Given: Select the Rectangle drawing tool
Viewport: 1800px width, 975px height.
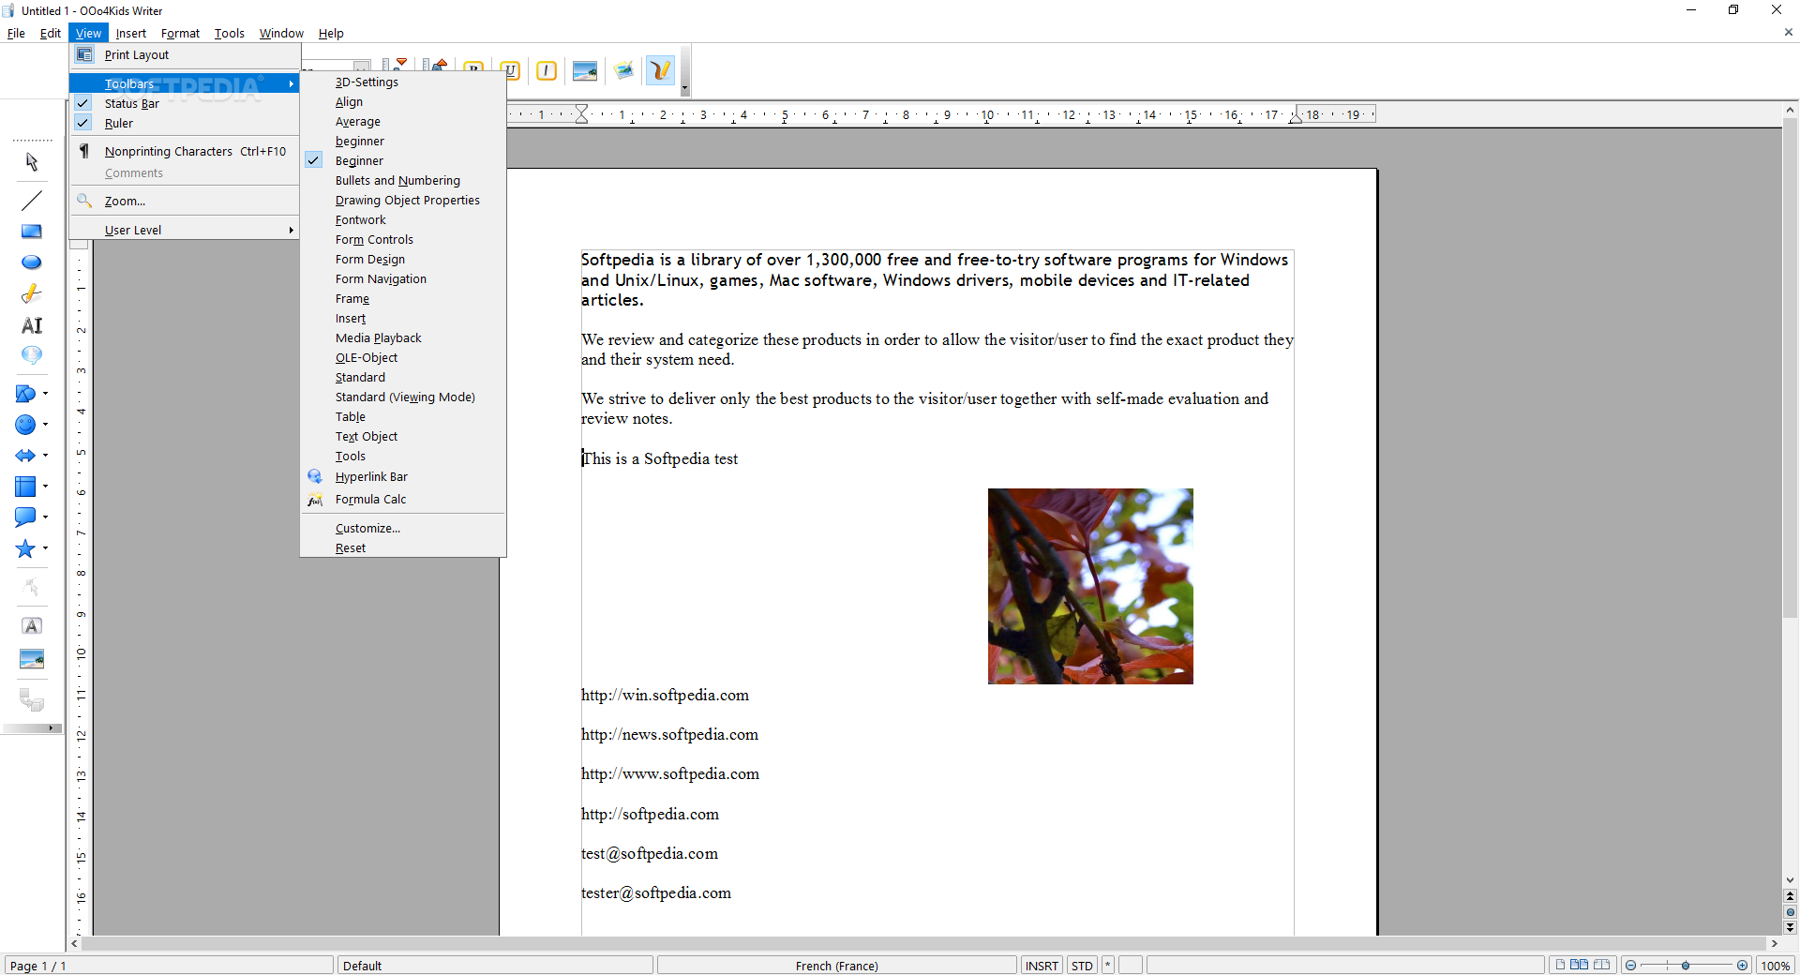Looking at the screenshot, I should coord(32,232).
